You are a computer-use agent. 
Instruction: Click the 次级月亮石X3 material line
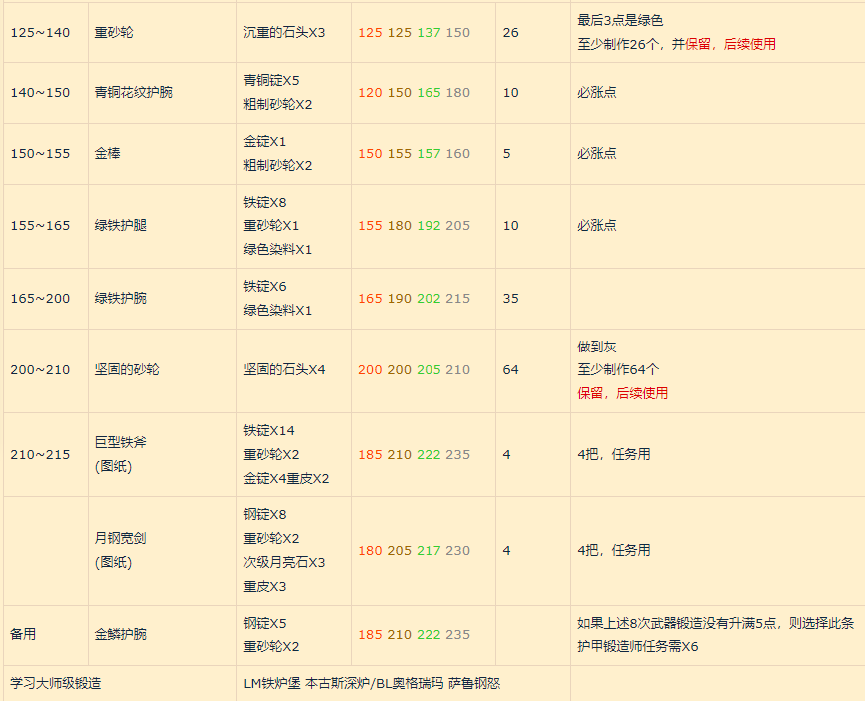(x=284, y=562)
